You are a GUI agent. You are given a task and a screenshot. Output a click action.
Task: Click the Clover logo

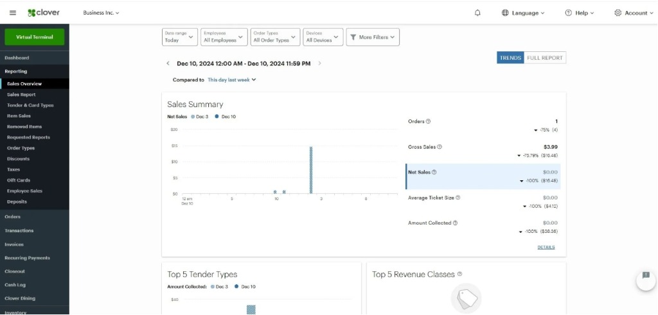[44, 13]
